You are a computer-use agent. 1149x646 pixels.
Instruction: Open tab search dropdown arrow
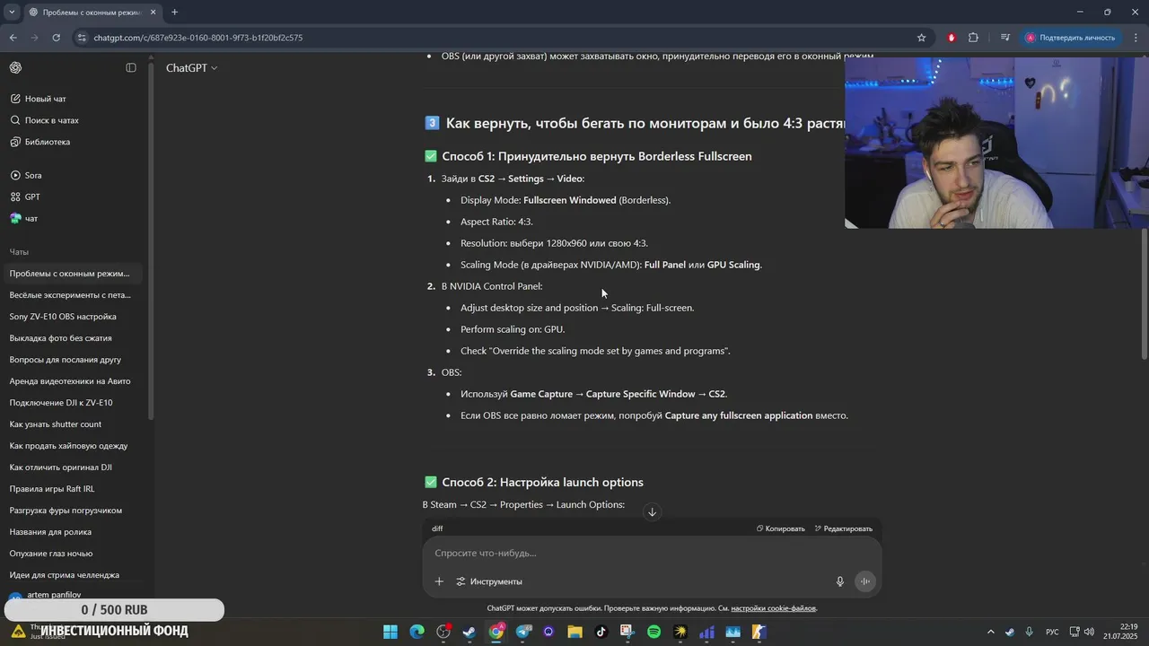coord(12,13)
